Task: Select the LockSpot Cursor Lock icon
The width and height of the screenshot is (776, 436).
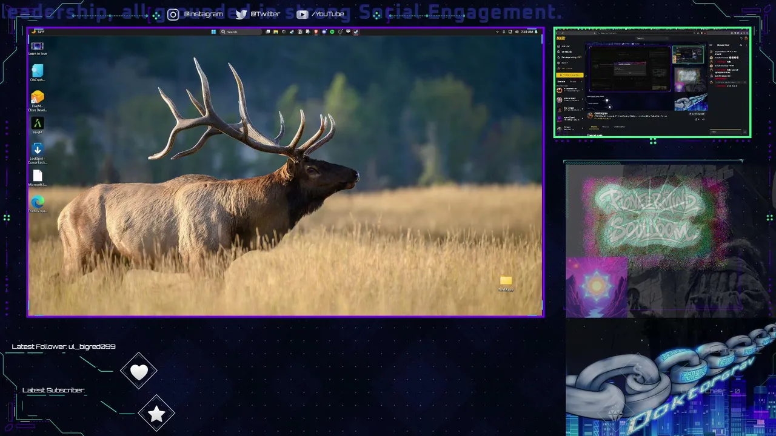Action: 37,154
